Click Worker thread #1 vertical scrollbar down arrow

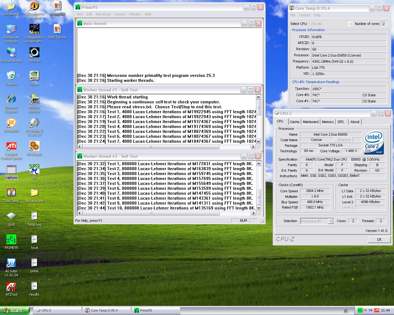pos(259,141)
